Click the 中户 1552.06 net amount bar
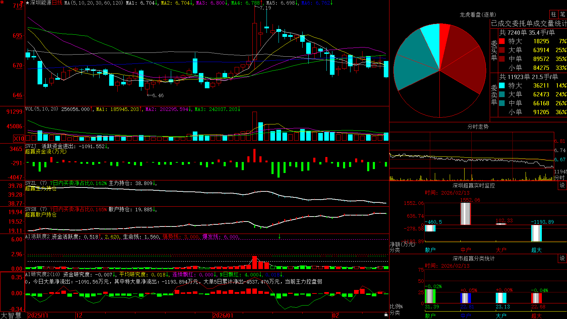This screenshot has height=319, width=567. pyautogui.click(x=465, y=214)
